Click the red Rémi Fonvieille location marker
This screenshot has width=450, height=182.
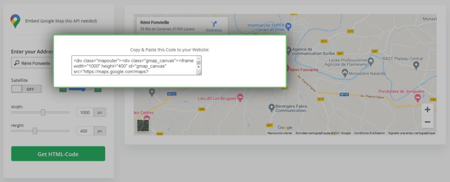pos(287,69)
